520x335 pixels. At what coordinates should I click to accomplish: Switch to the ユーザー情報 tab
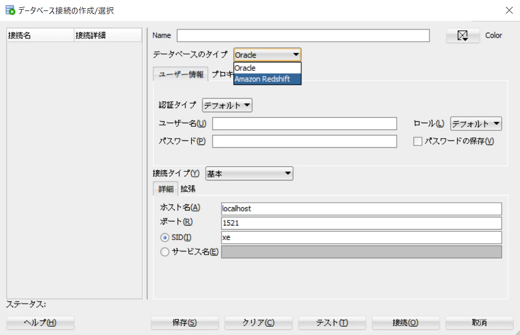click(181, 74)
